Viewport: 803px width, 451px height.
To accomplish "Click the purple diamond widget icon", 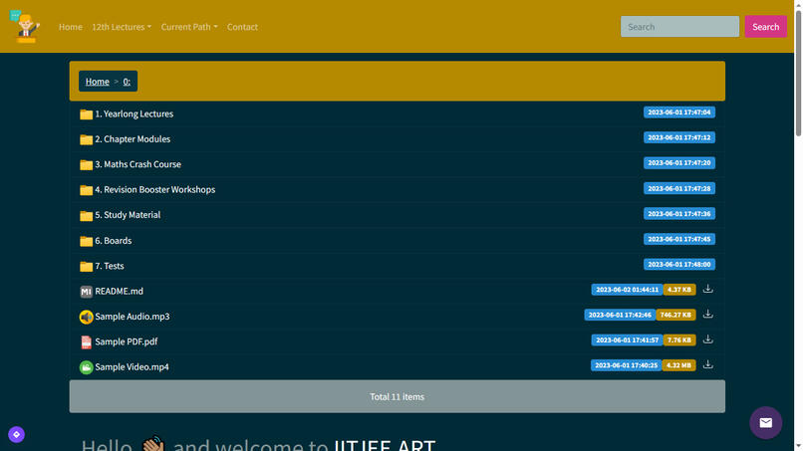I will coord(16,435).
